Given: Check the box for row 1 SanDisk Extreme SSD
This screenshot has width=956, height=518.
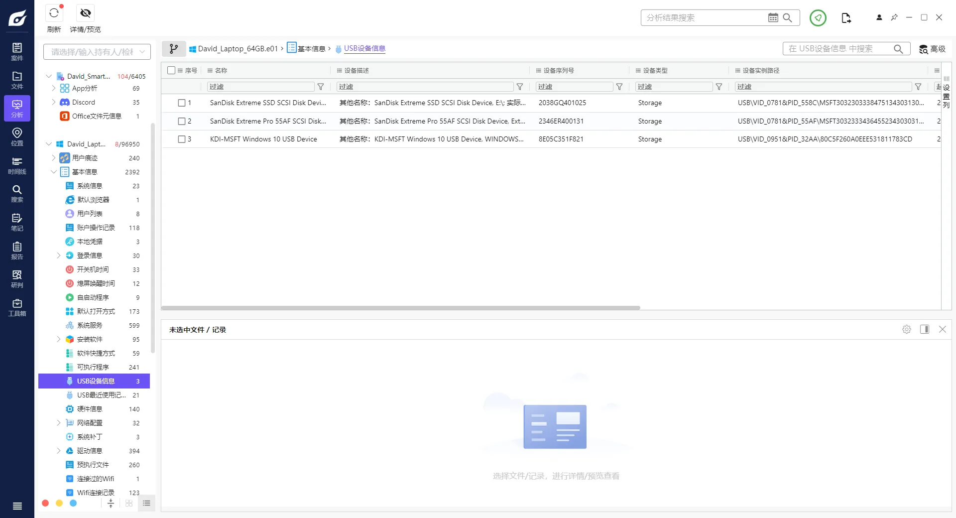Looking at the screenshot, I should pyautogui.click(x=182, y=103).
